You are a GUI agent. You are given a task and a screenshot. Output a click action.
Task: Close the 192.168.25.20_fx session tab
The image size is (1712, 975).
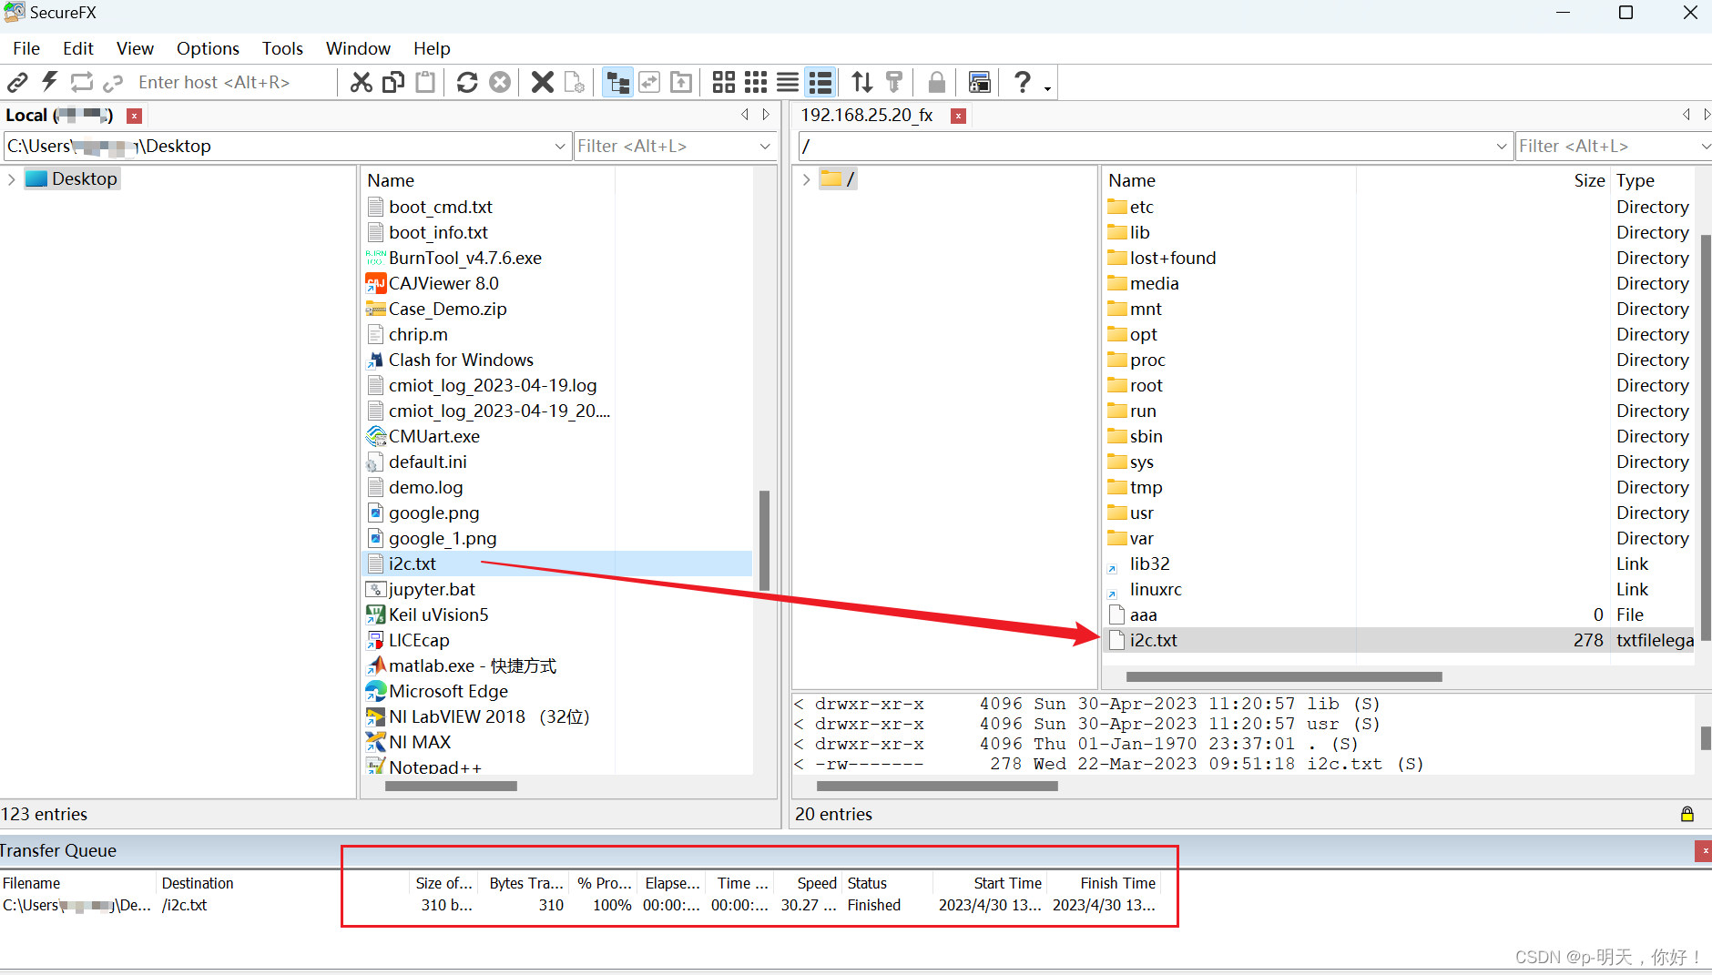(x=958, y=116)
